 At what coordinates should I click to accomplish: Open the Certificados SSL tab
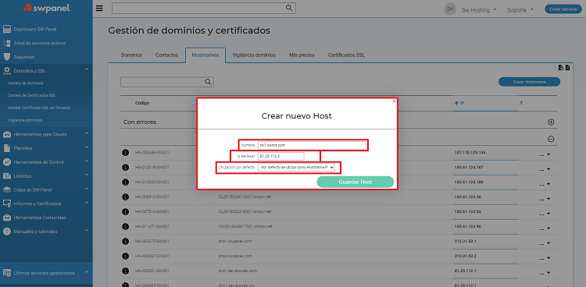tap(346, 55)
